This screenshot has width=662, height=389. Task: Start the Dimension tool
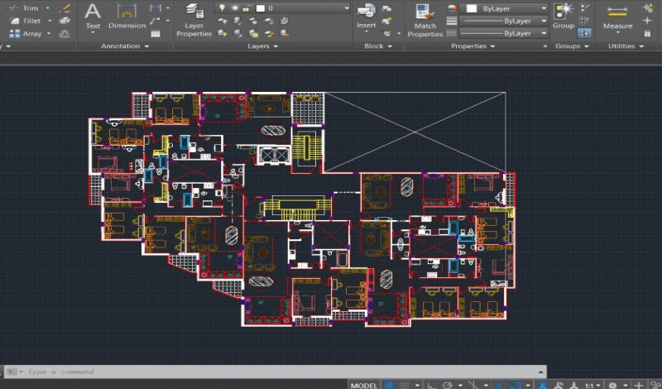[x=127, y=16]
